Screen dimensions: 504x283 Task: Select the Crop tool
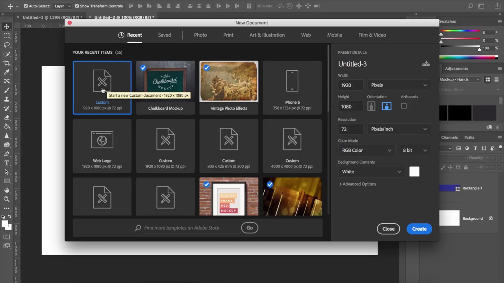[7, 63]
